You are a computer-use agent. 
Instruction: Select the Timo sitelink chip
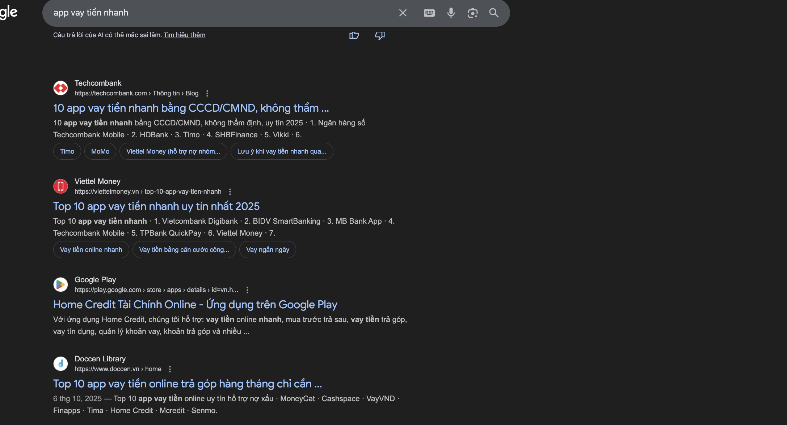(x=67, y=151)
